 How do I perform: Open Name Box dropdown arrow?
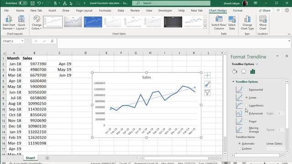pyautogui.click(x=22, y=41)
